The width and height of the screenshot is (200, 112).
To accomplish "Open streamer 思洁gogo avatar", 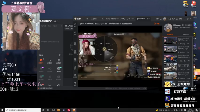I will point(168,28).
